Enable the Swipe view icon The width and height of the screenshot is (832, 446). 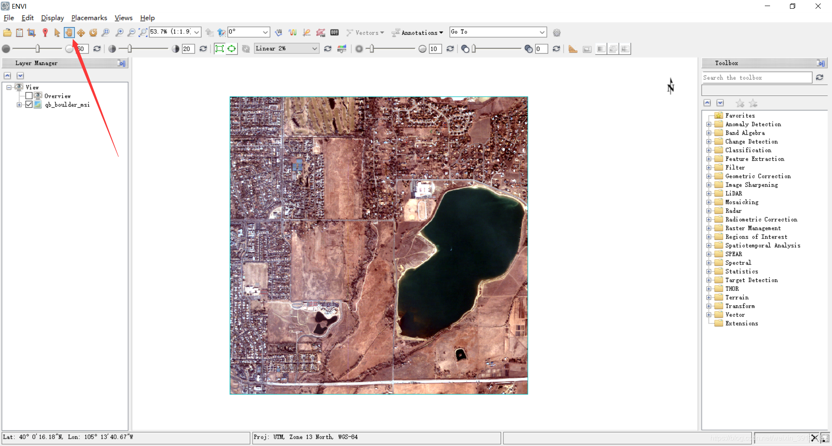[625, 48]
